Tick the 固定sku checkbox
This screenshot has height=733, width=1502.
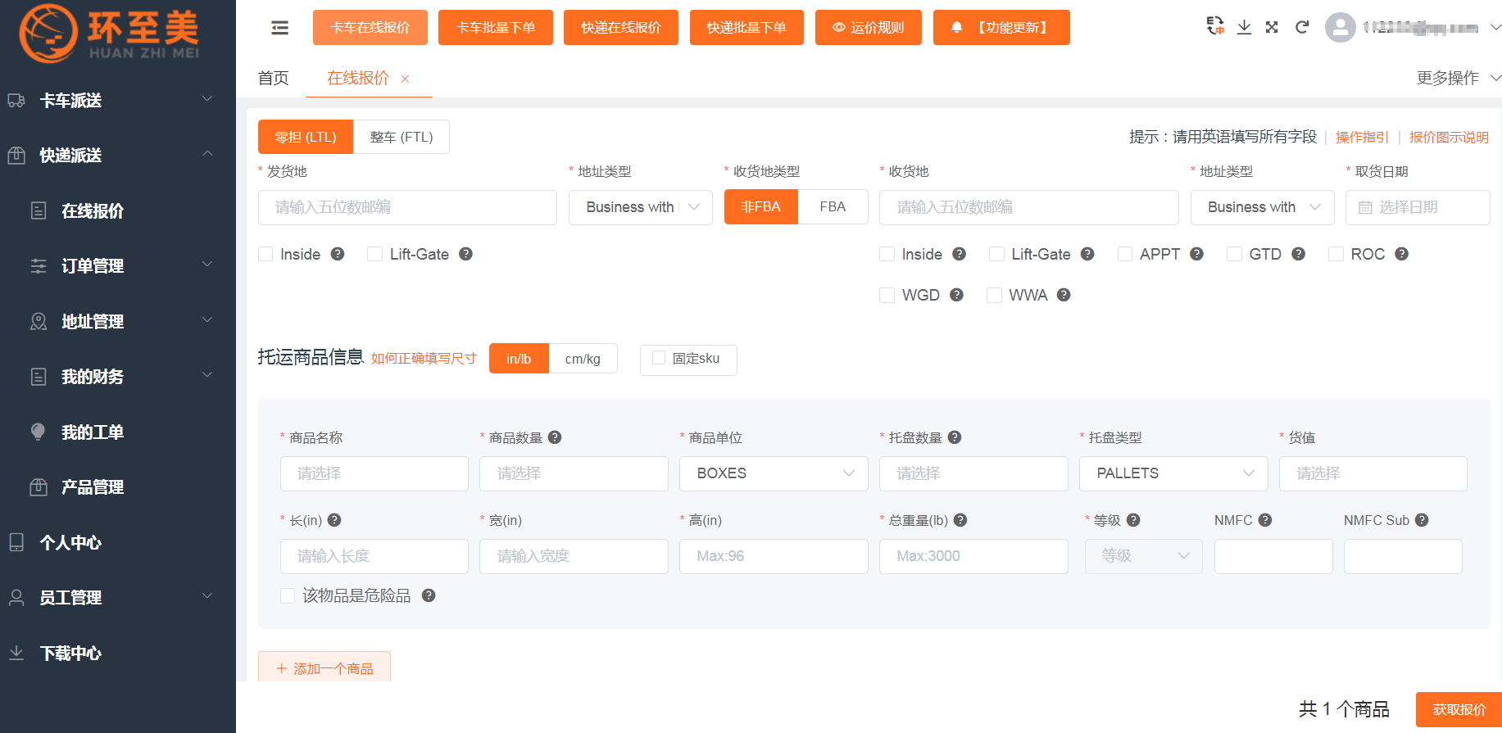click(659, 358)
